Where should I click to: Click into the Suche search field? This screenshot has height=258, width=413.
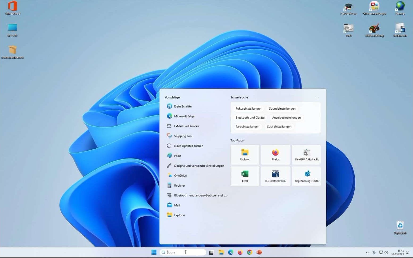click(x=183, y=252)
